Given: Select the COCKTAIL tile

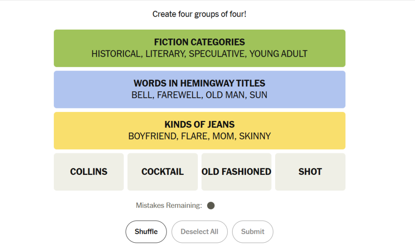Looking at the screenshot, I should [x=163, y=172].
